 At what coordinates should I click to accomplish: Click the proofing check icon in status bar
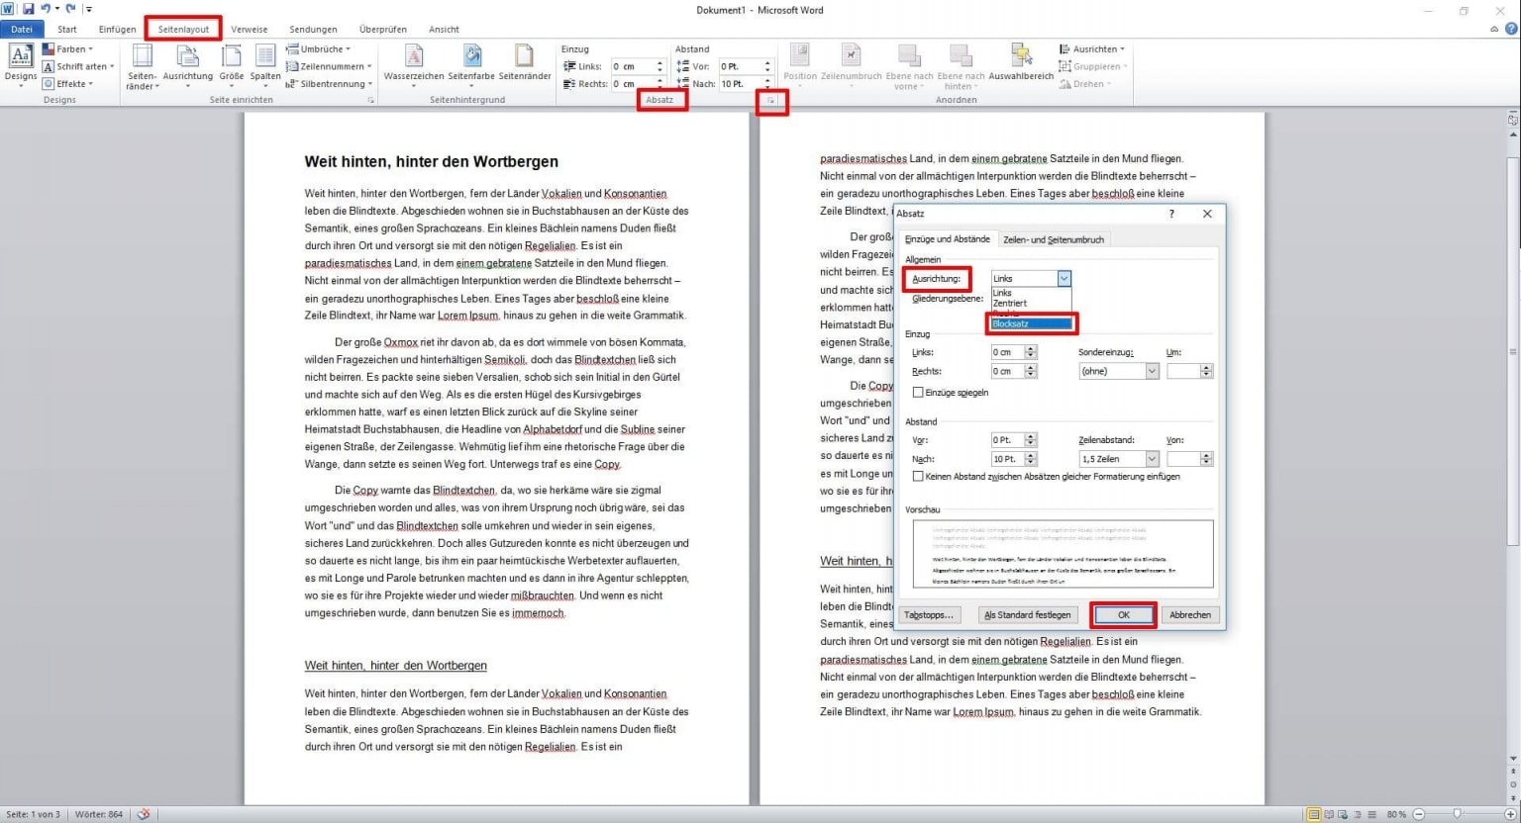point(144,814)
